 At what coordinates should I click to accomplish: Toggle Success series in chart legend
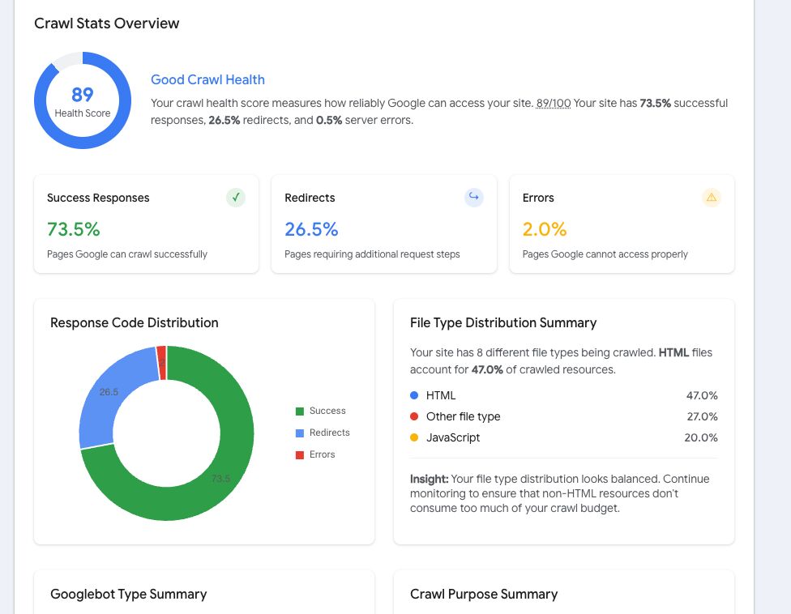[x=320, y=411]
